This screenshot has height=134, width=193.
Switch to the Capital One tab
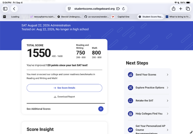click(123, 17)
